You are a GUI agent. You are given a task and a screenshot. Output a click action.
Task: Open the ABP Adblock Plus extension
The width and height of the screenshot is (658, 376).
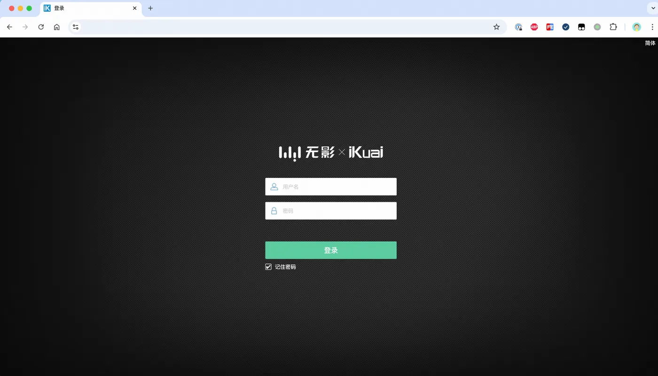pyautogui.click(x=534, y=27)
